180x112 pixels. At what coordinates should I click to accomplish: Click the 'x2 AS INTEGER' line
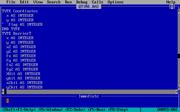[x=21, y=47]
